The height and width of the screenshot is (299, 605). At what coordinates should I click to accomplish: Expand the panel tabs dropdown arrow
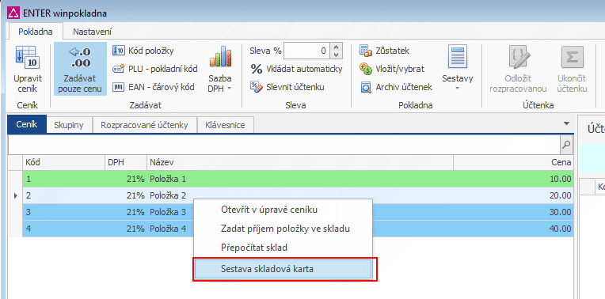click(x=566, y=123)
